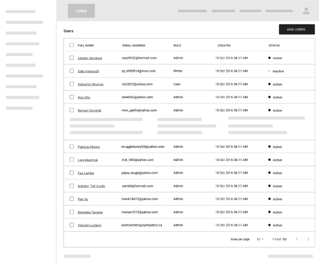Open Benedita Tavares user link
This screenshot has width=319, height=265.
90,212
